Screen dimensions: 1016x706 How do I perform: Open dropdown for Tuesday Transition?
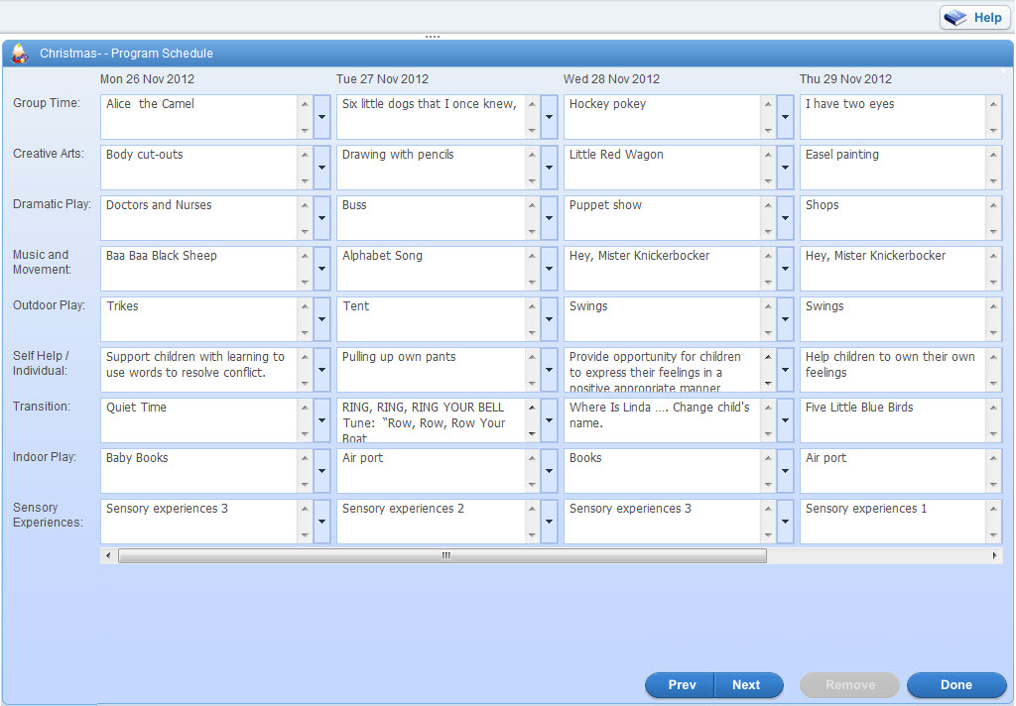[550, 420]
